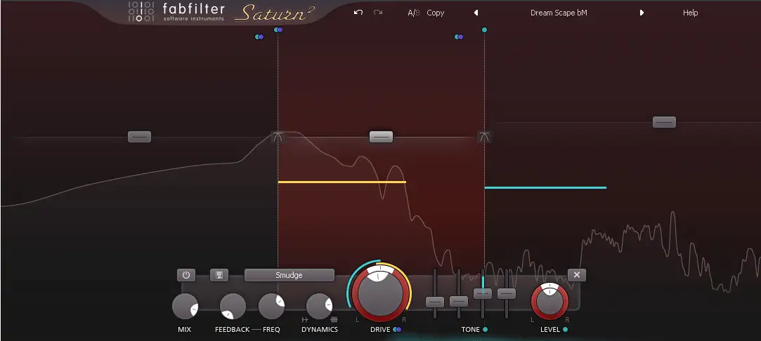761x341 pixels.
Task: Open the Smudge saturation style dropdown
Action: [x=289, y=275]
